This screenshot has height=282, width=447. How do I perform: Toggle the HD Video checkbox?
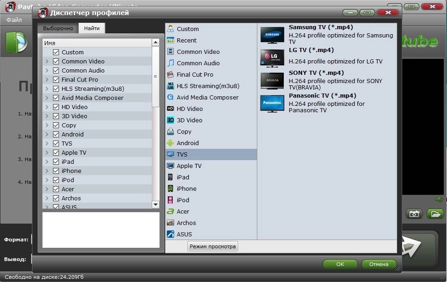(x=56, y=107)
